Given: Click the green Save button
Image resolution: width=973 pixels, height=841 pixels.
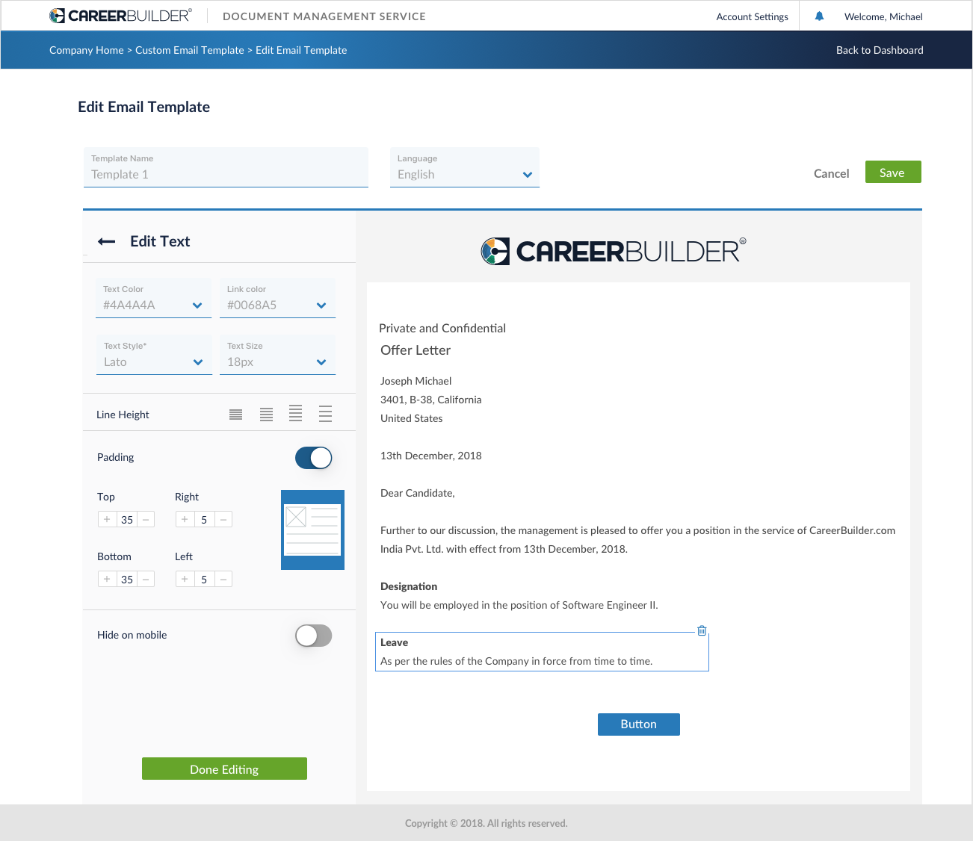Looking at the screenshot, I should pos(893,172).
